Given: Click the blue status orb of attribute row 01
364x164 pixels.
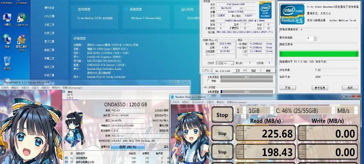Looking at the screenshot, I should tap(66, 158).
